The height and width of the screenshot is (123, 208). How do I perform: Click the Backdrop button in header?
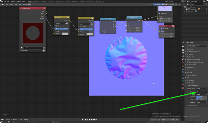click(157, 5)
